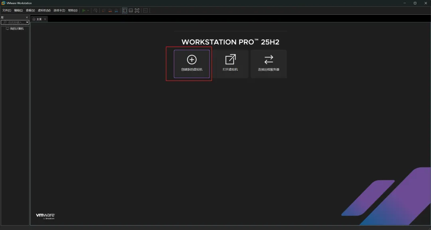Image resolution: width=431 pixels, height=230 pixels.
Task: Open the 帮助(H) menu
Action: (x=73, y=10)
